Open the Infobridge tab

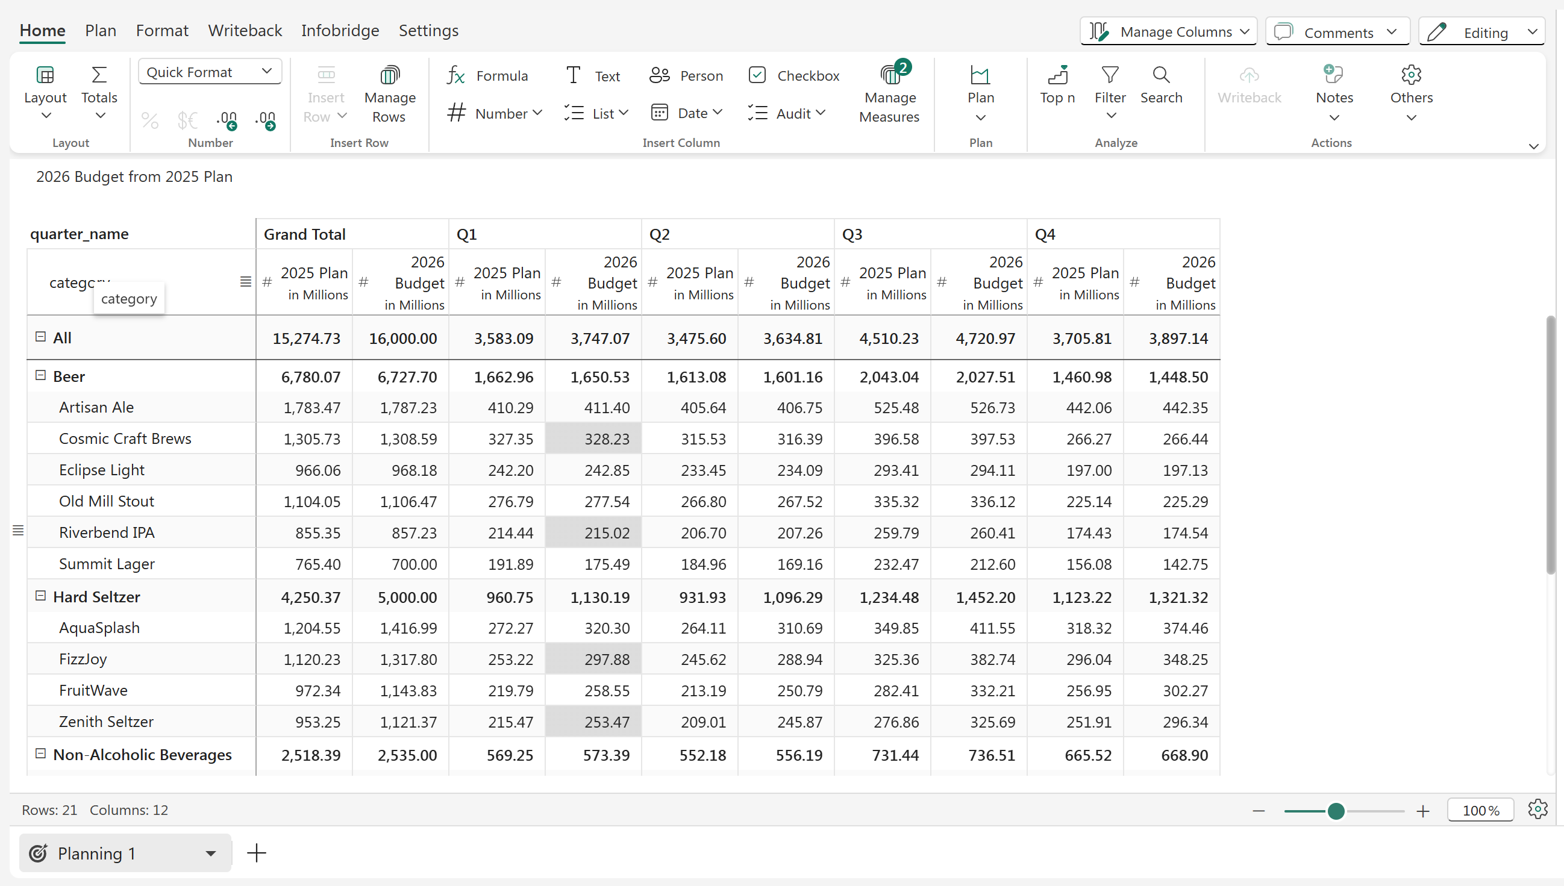point(340,31)
